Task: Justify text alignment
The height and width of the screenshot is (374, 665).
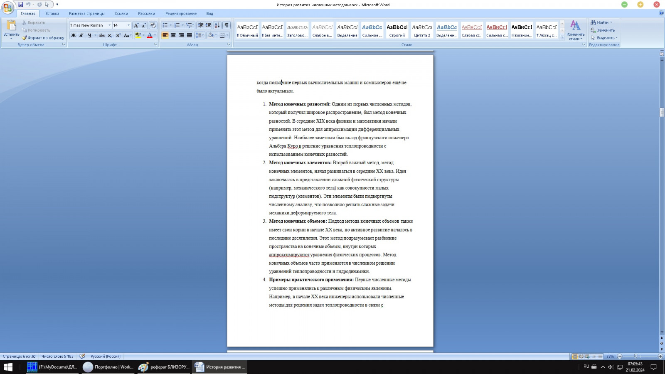Action: point(190,35)
